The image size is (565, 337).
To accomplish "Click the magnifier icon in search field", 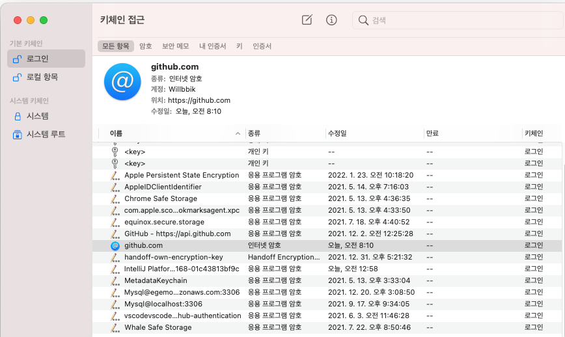I will coord(363,20).
